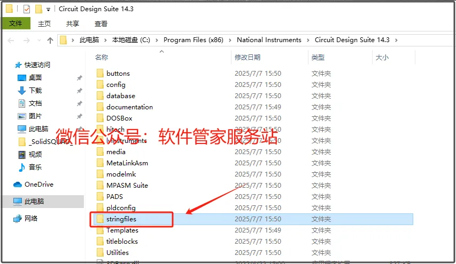The width and height of the screenshot is (456, 264).
Task: Select the buttons folder icon
Action: click(100, 73)
